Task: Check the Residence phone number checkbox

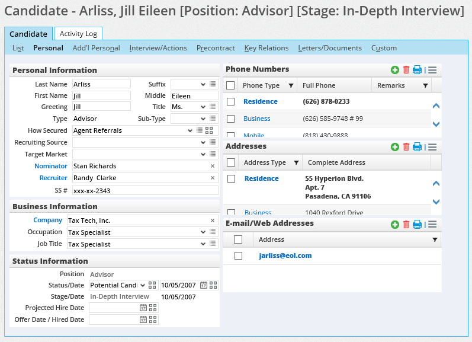Action: [x=231, y=102]
